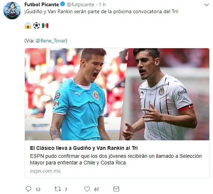Screen dimensions: 213x194
Task: Click the verified badge beside Futbol Picante
Action: [63, 4]
